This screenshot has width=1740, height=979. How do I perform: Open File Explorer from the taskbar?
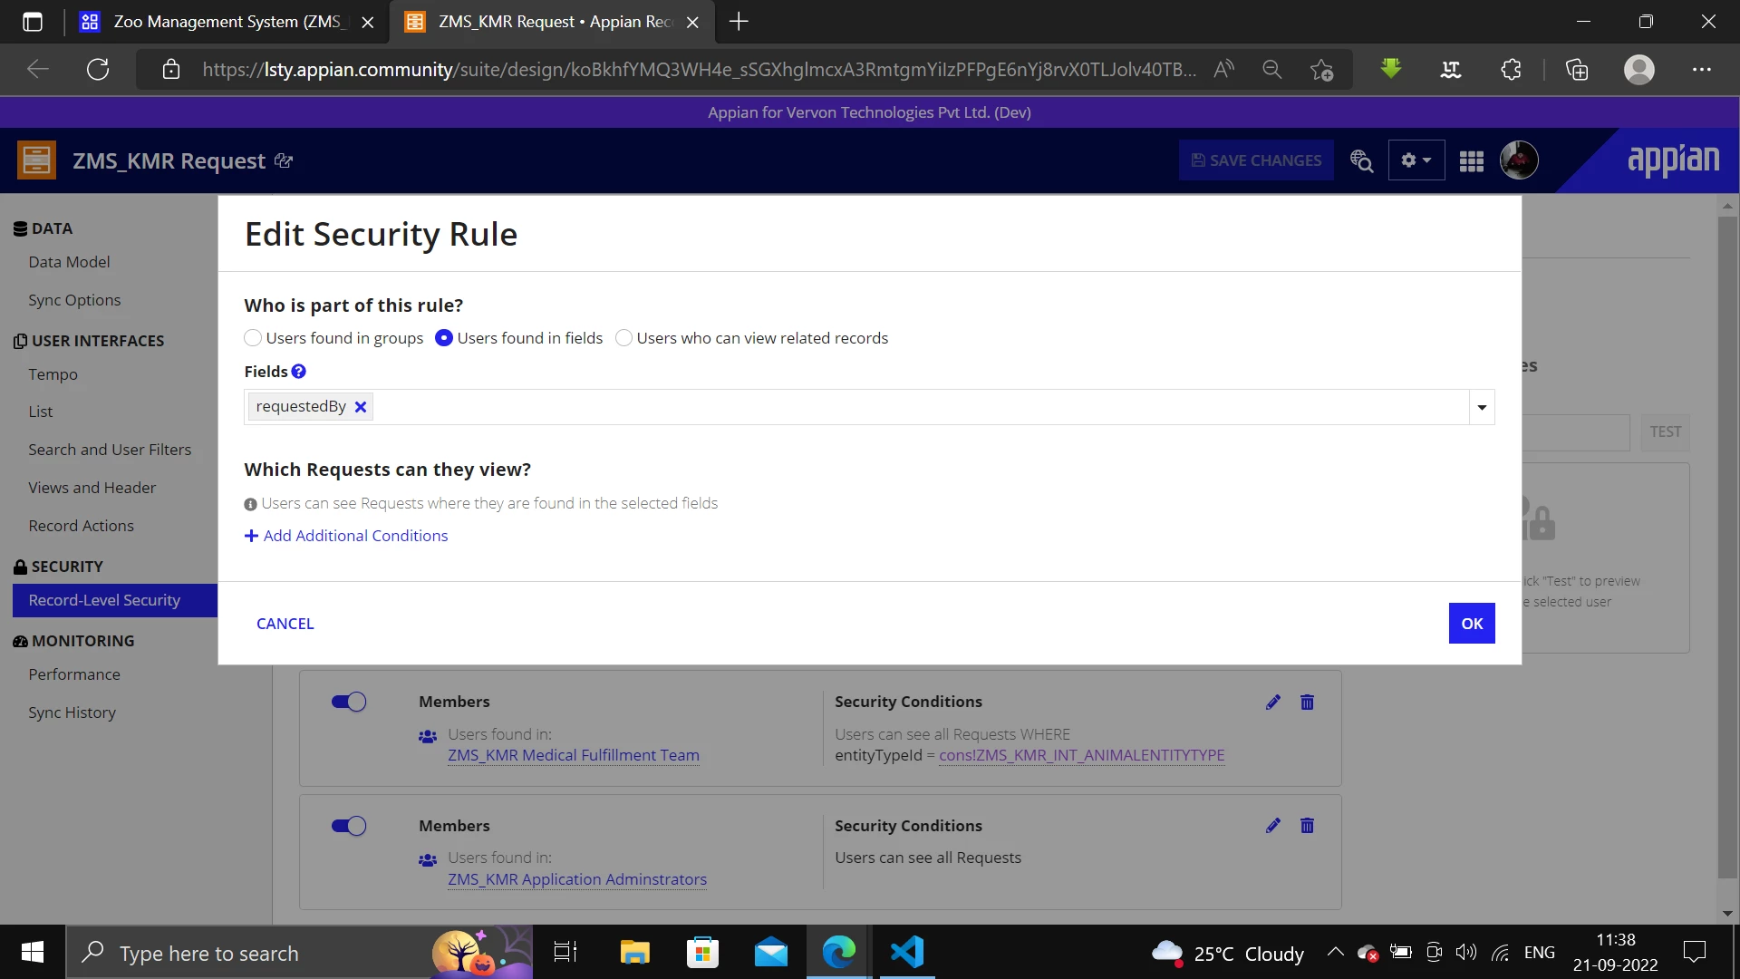[x=634, y=953]
